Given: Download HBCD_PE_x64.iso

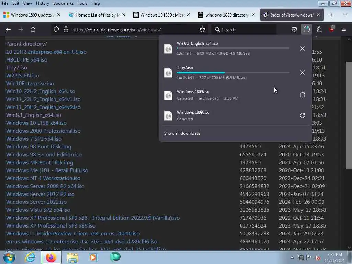Looking at the screenshot, I should coord(27,60).
